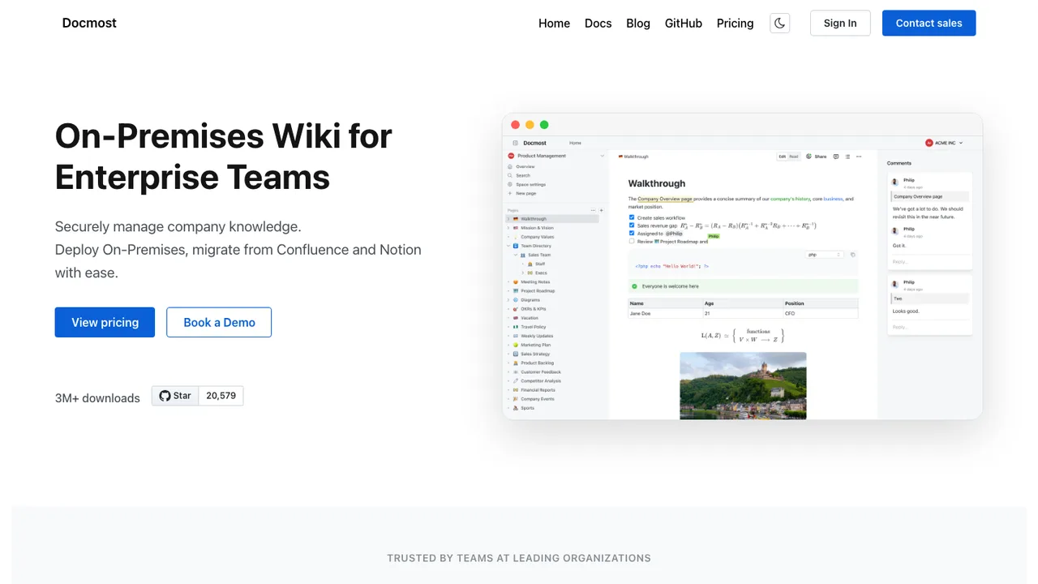Image resolution: width=1038 pixels, height=584 pixels.
Task: Uncheck the Create sales workflow checkbox
Action: click(632, 217)
